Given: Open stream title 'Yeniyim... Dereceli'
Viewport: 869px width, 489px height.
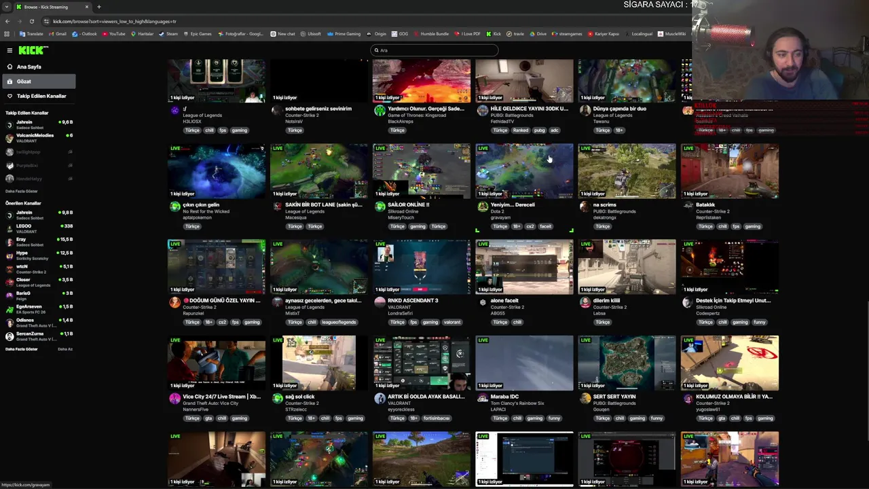Looking at the screenshot, I should tap(513, 204).
